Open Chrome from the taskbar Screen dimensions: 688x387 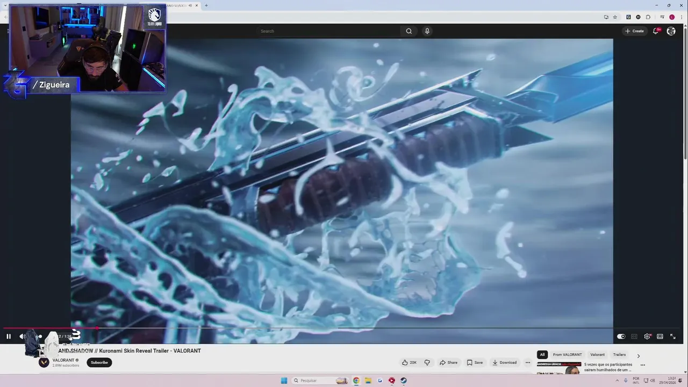coord(356,381)
